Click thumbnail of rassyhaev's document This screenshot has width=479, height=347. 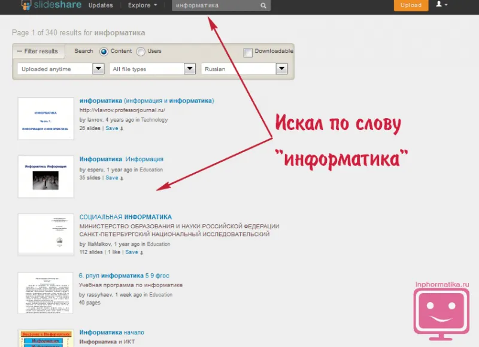[46, 293]
